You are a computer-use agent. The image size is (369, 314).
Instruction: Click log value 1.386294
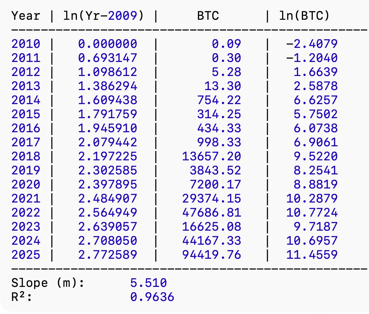[x=108, y=86]
